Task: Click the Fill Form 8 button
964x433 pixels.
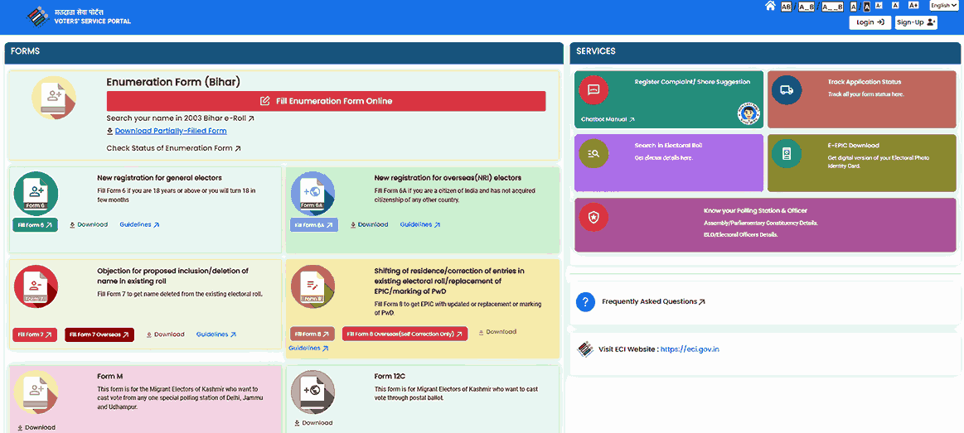Action: [x=312, y=334]
